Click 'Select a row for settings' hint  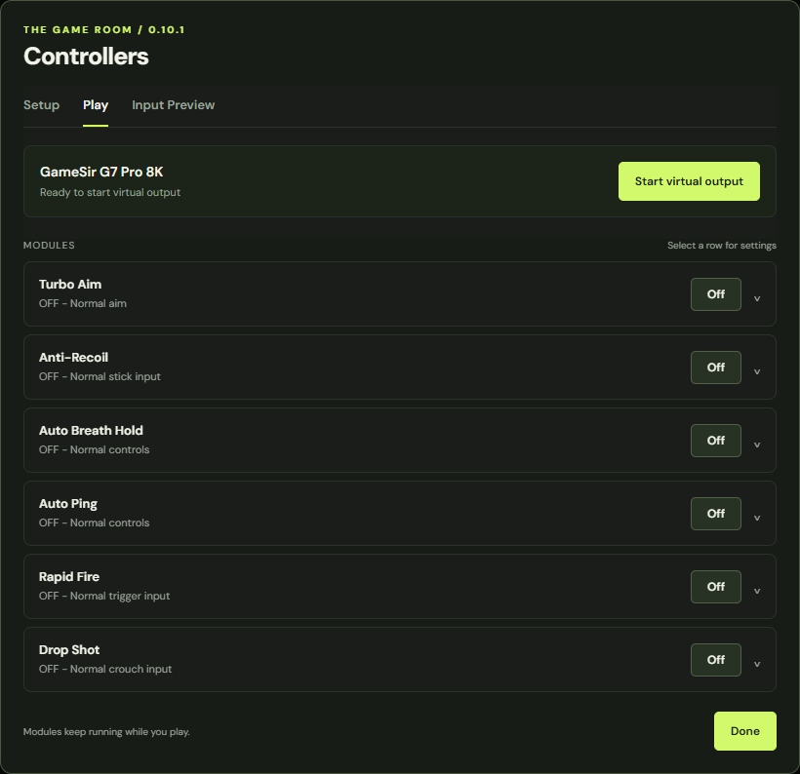[x=721, y=246]
